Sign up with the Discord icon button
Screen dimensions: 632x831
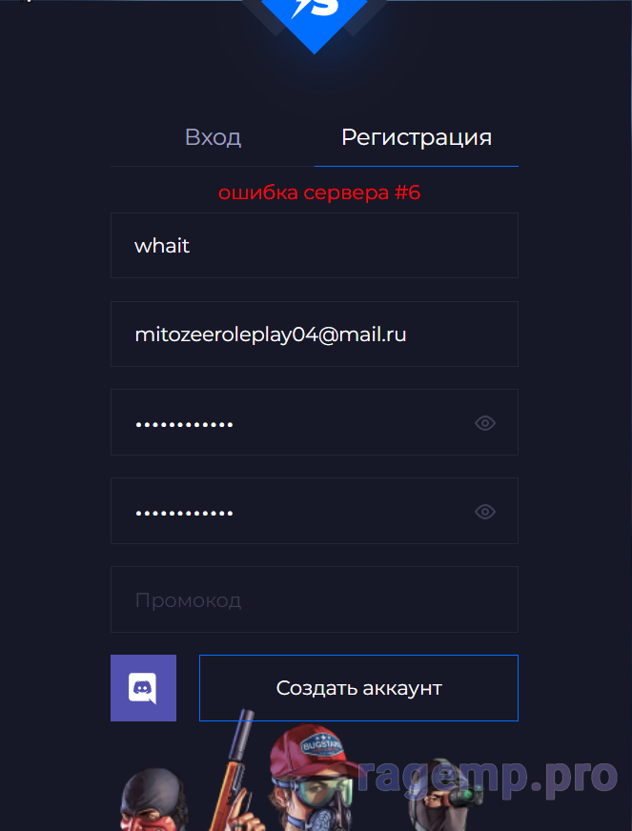[143, 688]
